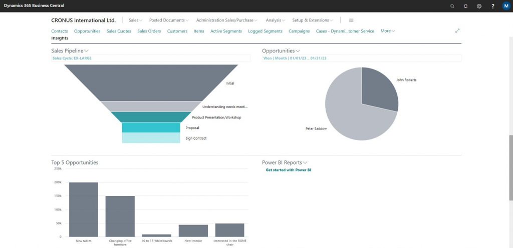Click the CRONUS International Ltd. company name

[x=84, y=20]
